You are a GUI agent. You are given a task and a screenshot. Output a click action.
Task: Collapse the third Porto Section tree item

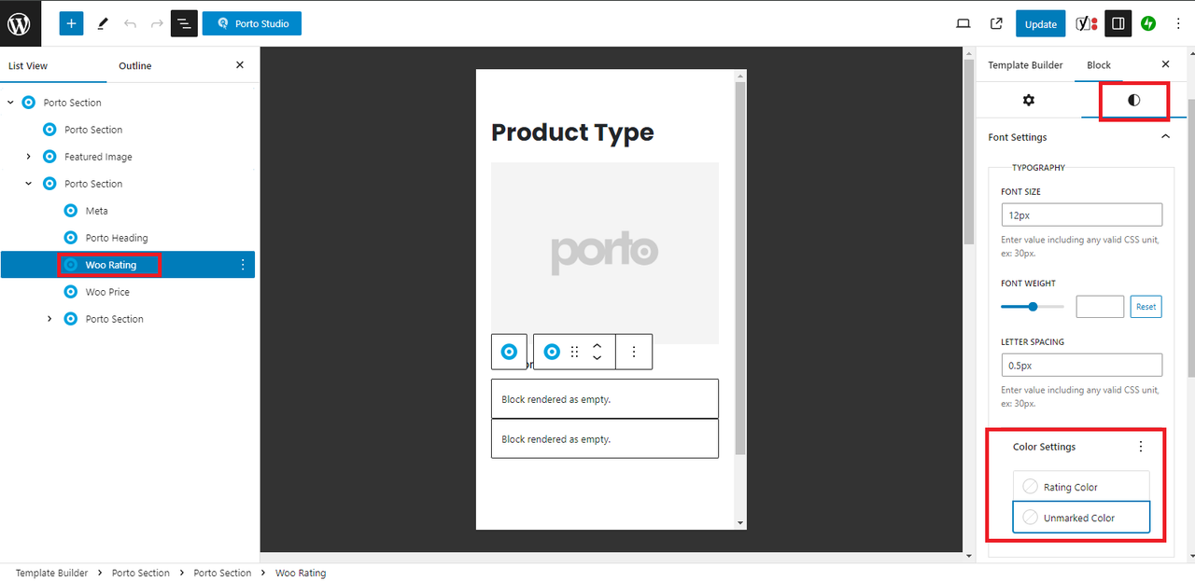[x=28, y=184]
